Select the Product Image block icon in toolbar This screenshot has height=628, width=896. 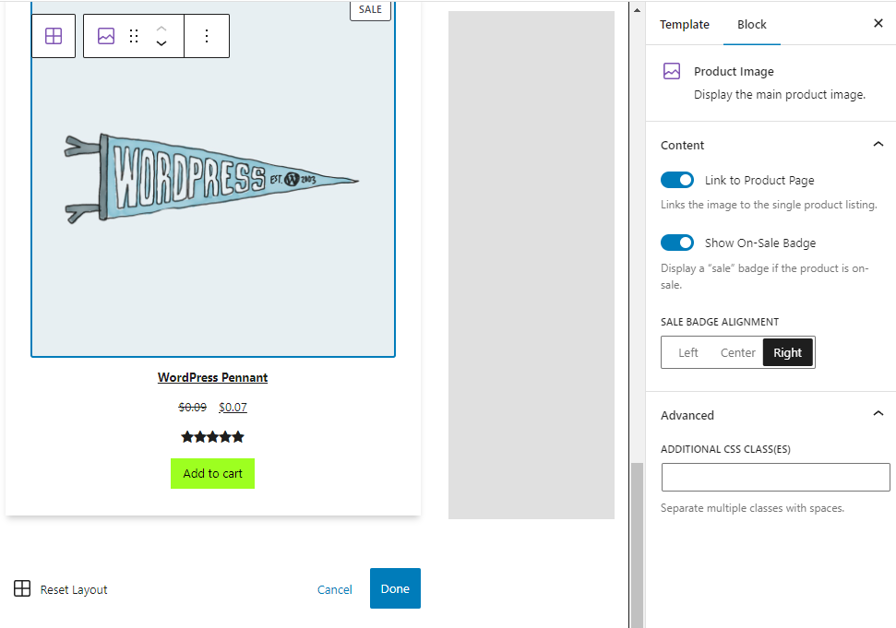click(105, 36)
